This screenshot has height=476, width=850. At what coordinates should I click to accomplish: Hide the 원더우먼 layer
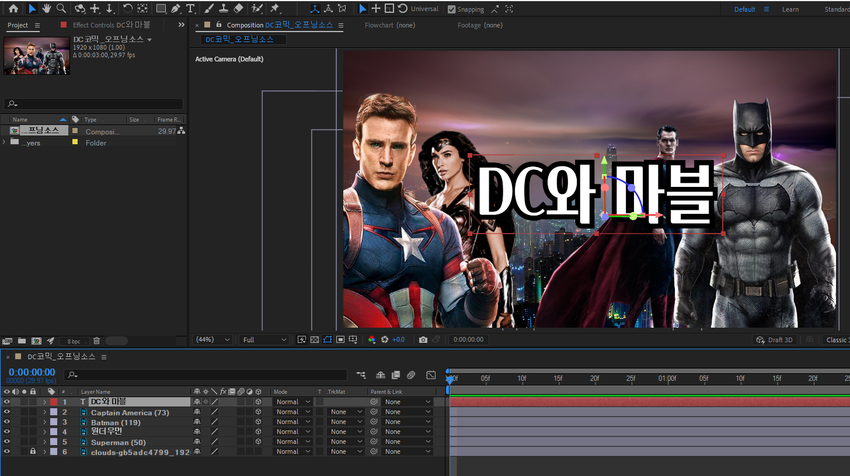point(7,432)
